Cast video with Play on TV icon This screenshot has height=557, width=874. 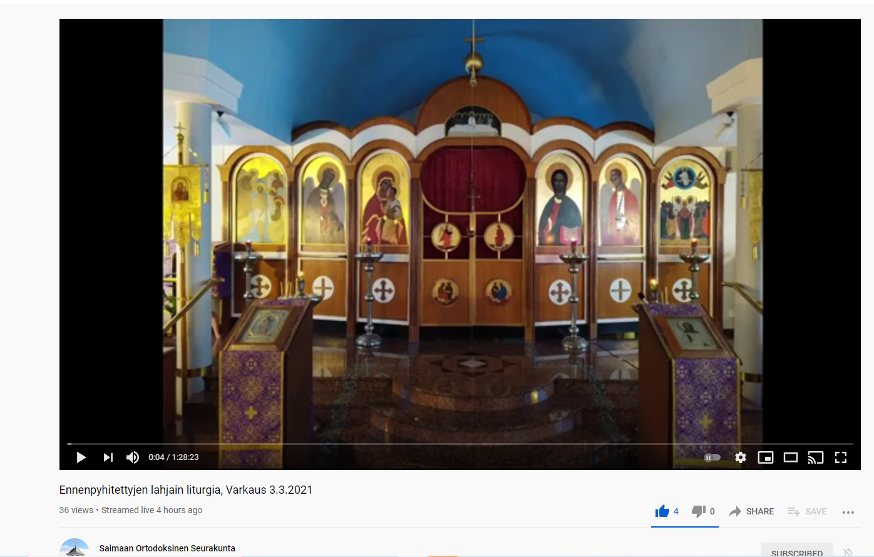click(x=816, y=457)
